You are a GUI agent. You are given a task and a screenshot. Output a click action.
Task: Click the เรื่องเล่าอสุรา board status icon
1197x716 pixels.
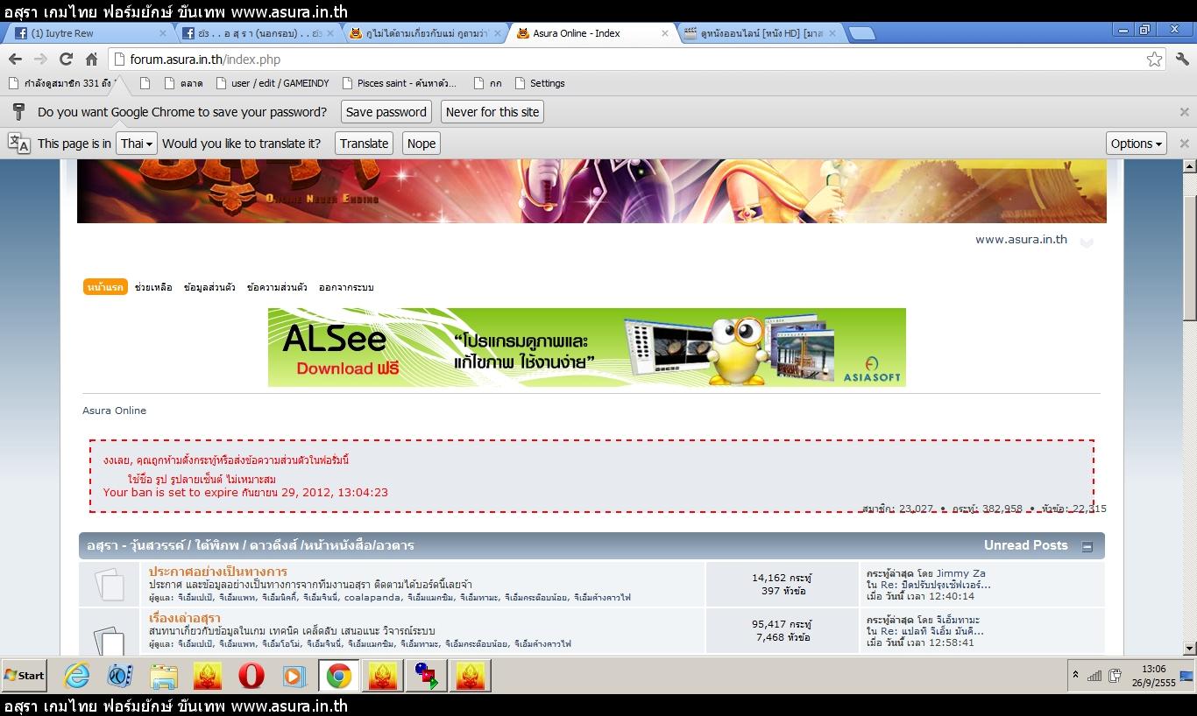(110, 639)
